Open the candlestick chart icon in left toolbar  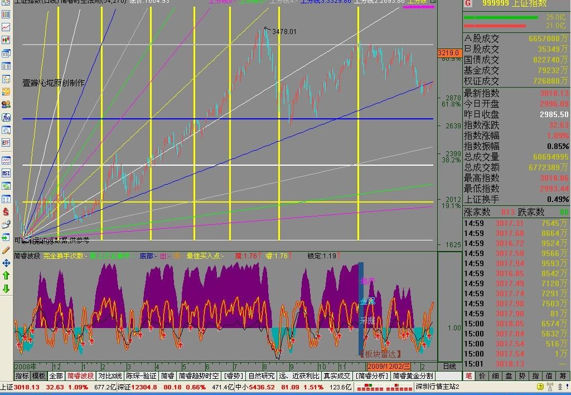point(6,40)
